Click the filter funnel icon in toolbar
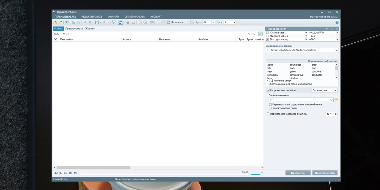This screenshot has width=380, height=190. [114, 22]
